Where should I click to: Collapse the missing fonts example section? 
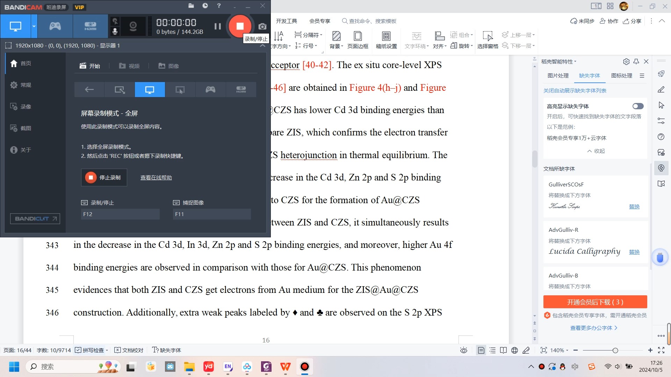(x=596, y=151)
